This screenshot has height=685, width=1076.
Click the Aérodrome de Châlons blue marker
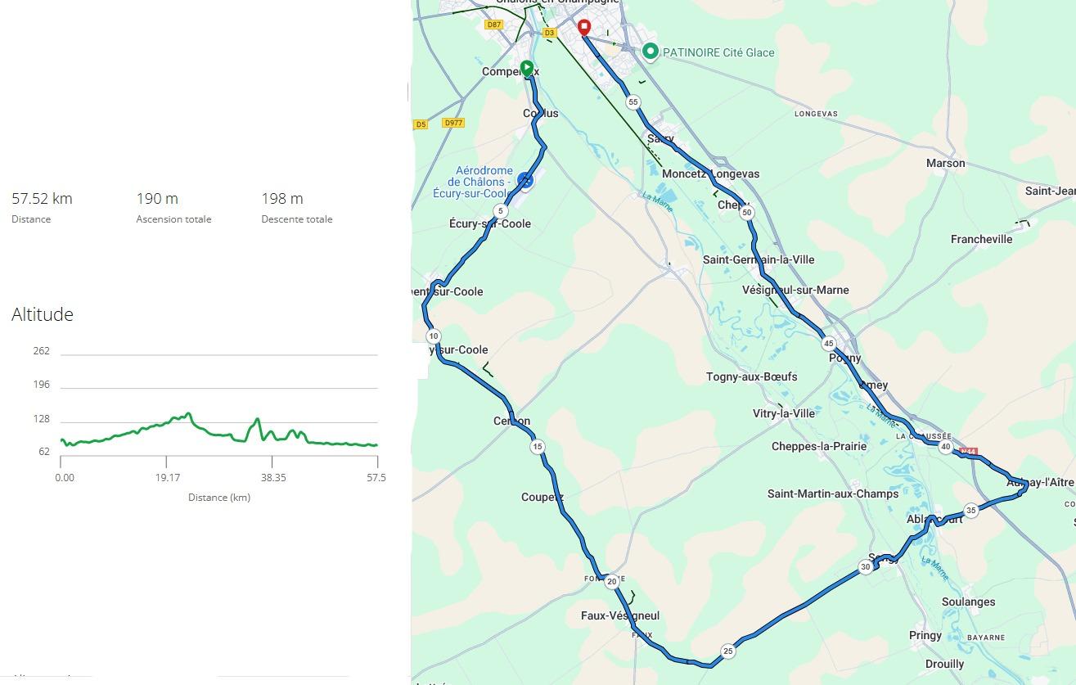525,179
